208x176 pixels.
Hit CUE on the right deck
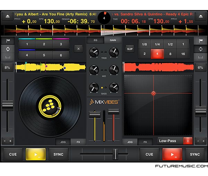coord(149,154)
